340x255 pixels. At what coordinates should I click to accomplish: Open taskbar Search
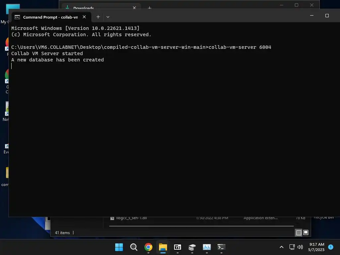pos(133,247)
